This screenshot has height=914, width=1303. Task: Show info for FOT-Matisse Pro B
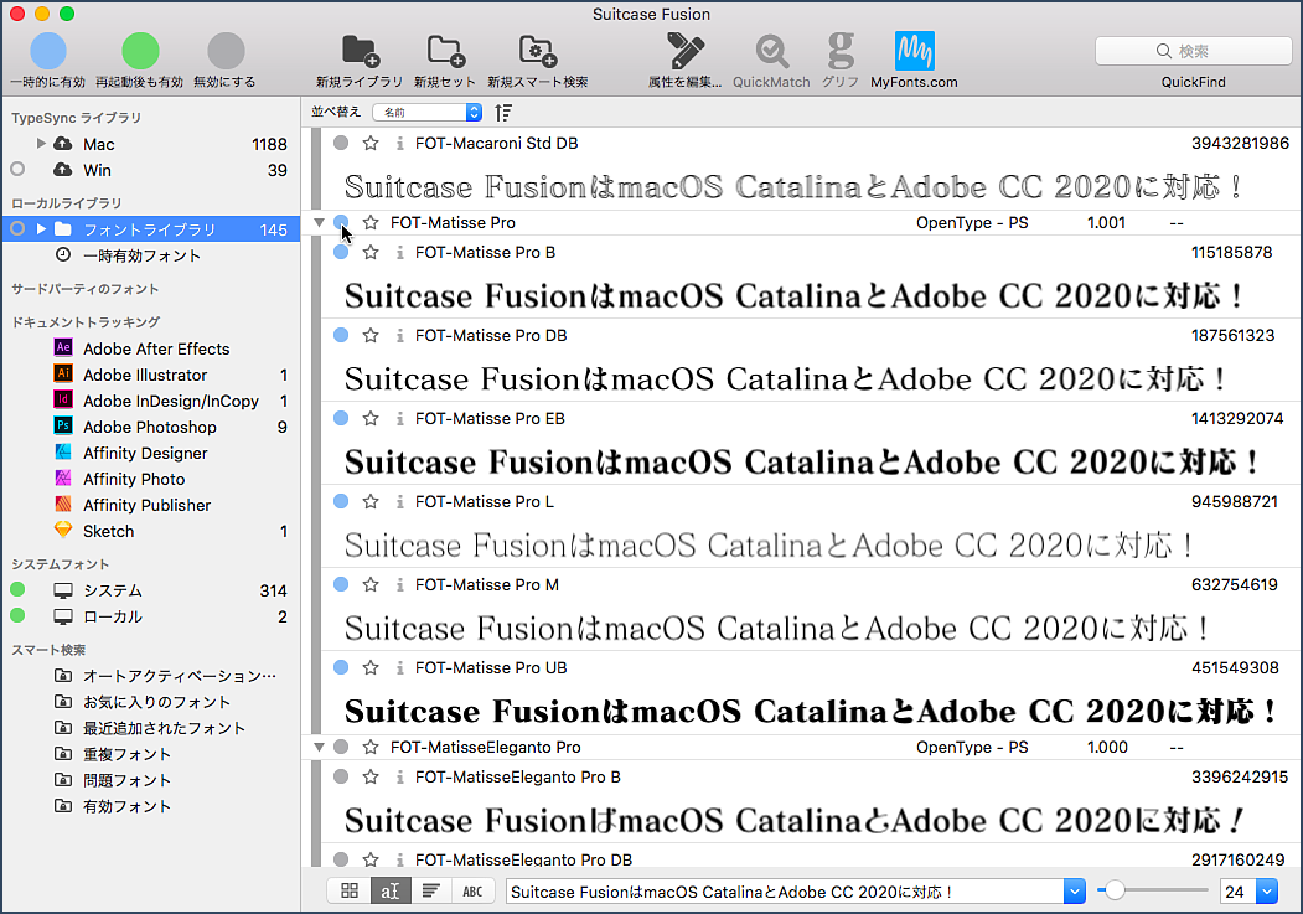(x=400, y=252)
